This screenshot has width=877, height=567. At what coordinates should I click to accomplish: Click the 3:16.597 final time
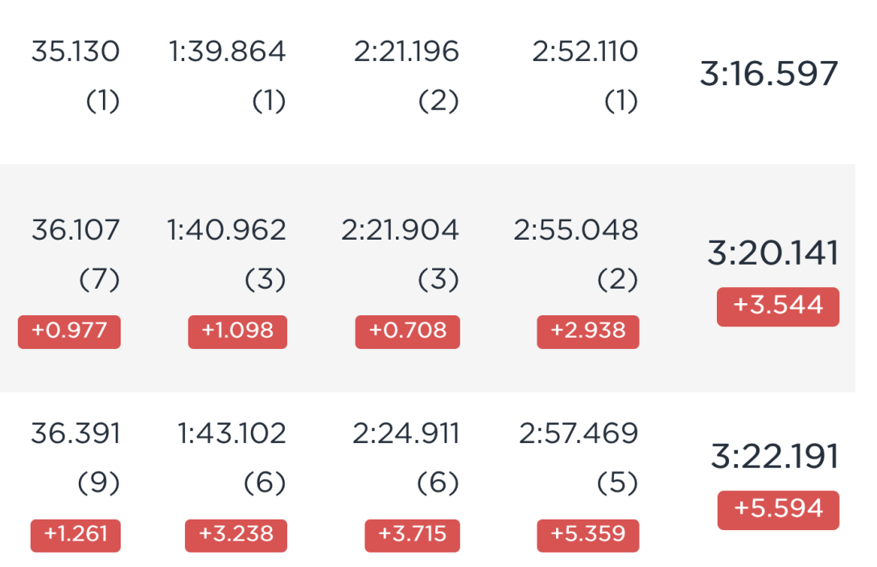[x=769, y=74]
